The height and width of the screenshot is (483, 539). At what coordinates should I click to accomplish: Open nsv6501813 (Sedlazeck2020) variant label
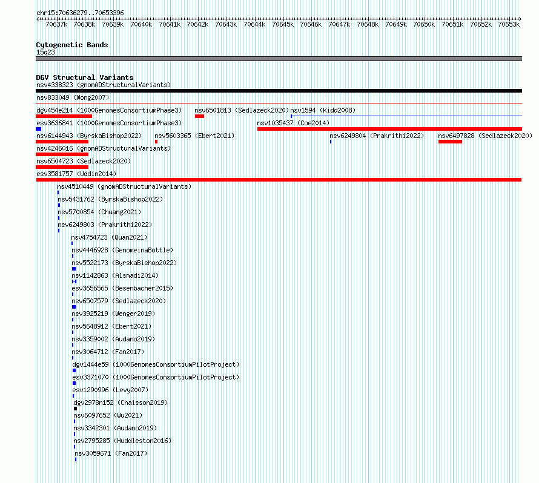242,110
